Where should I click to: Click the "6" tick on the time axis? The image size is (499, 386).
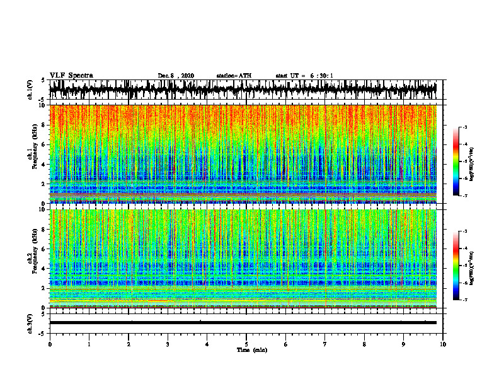(x=285, y=344)
